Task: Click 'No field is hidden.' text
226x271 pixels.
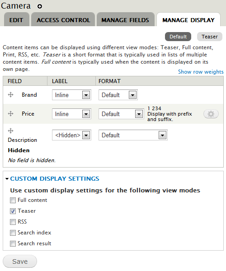Action: (x=32, y=160)
